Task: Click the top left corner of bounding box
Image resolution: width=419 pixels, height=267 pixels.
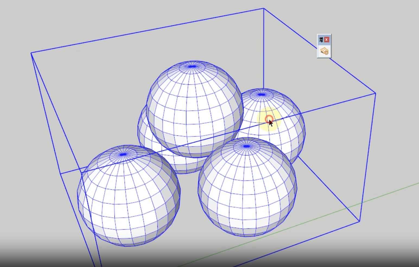Action: click(31, 53)
